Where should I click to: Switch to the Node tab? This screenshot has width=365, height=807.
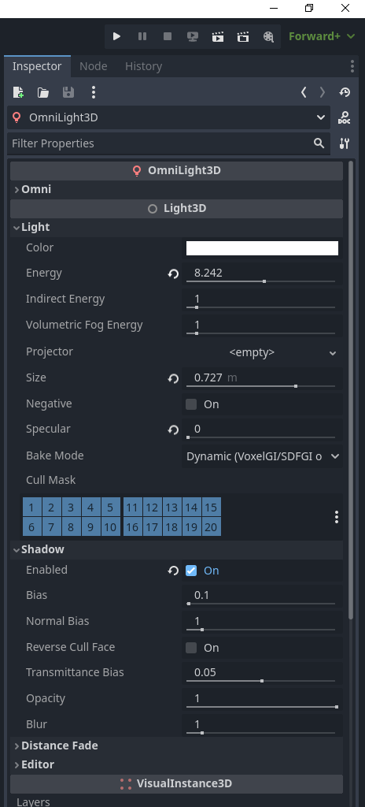click(x=94, y=66)
